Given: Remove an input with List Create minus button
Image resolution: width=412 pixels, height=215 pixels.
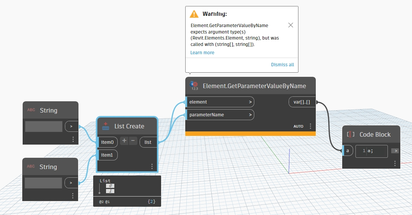Looking at the screenshot, I should click(133, 141).
